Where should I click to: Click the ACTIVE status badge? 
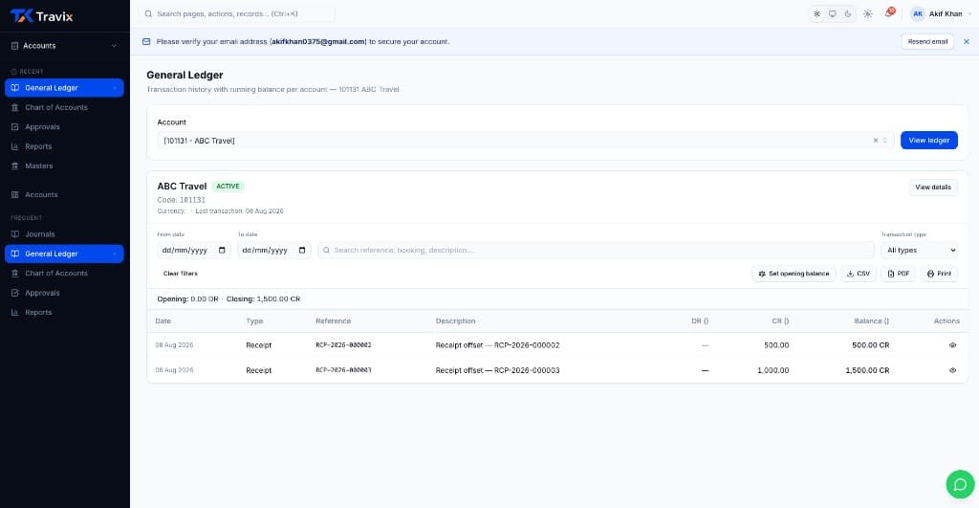point(228,187)
